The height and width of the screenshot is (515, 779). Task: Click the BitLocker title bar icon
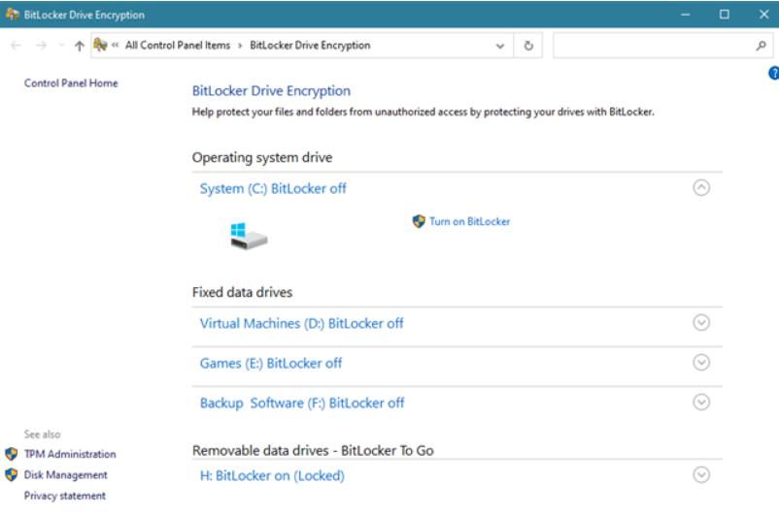point(13,15)
